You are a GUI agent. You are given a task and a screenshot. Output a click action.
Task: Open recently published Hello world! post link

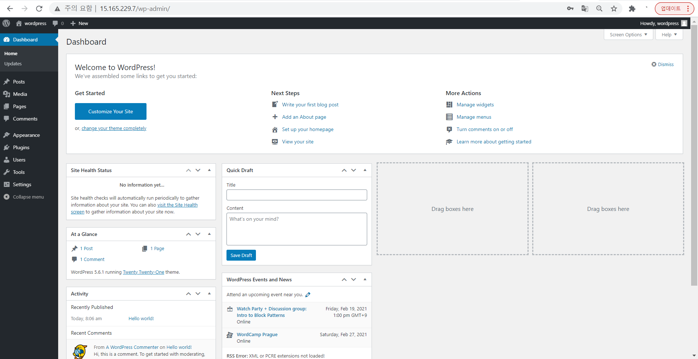point(141,319)
